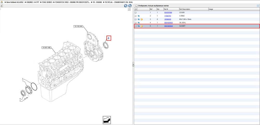Click blue arrow icon in BOLT row
The height and width of the screenshot is (125, 260).
(x=139, y=19)
